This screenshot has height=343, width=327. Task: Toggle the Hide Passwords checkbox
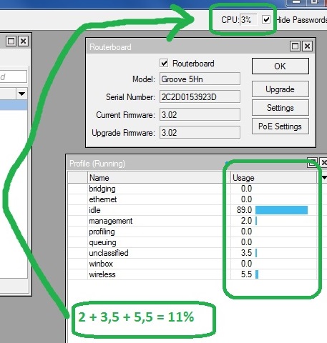[x=266, y=19]
